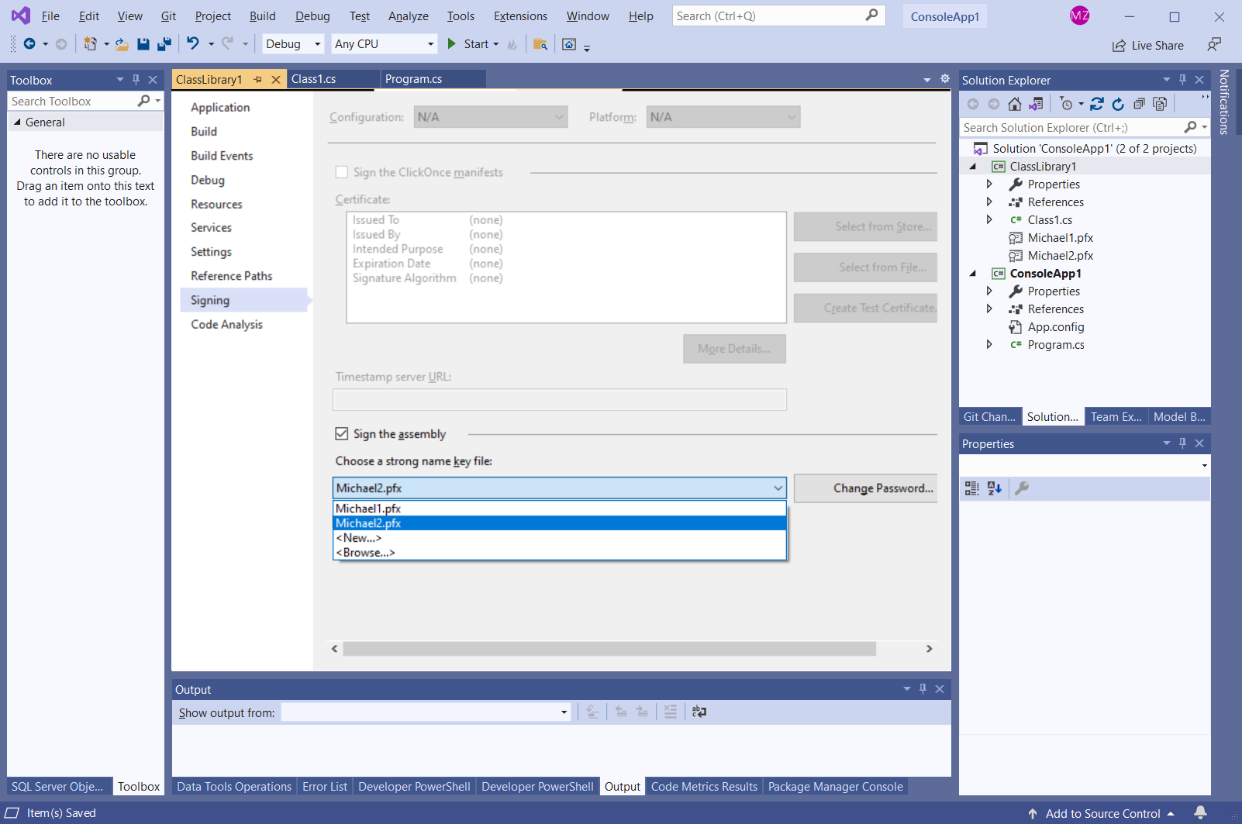Open the editor tab settings gear
Viewport: 1242px width, 824px height.
945,79
